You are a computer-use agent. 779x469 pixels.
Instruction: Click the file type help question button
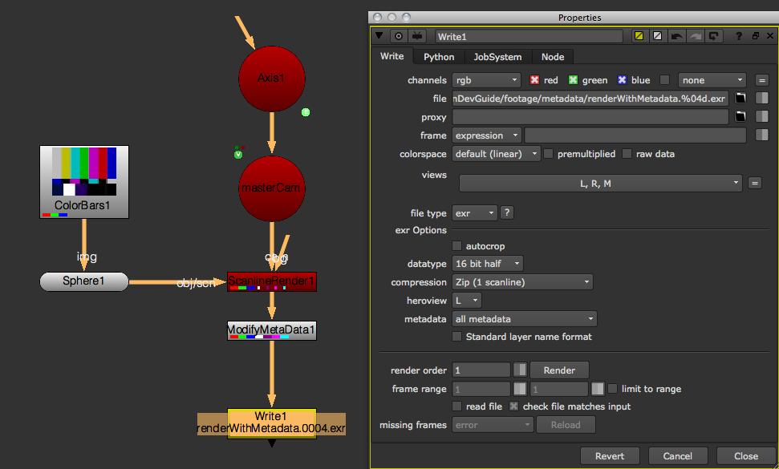coord(507,213)
